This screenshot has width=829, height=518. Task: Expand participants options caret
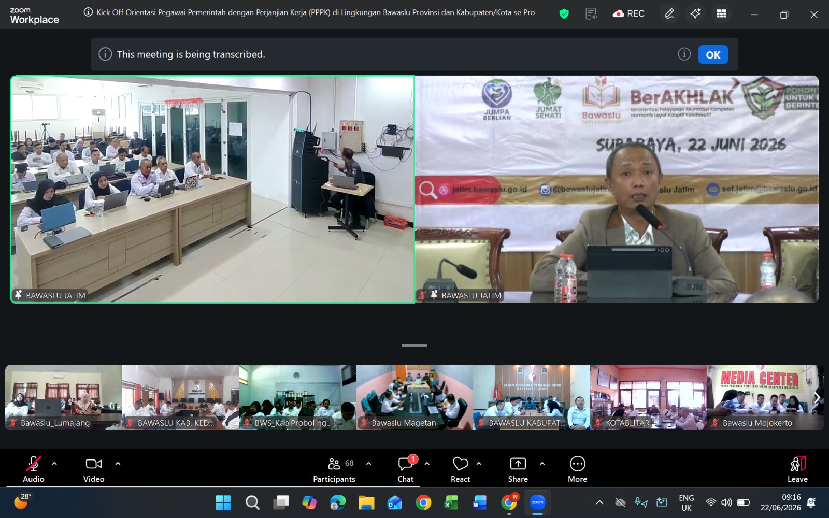point(368,464)
